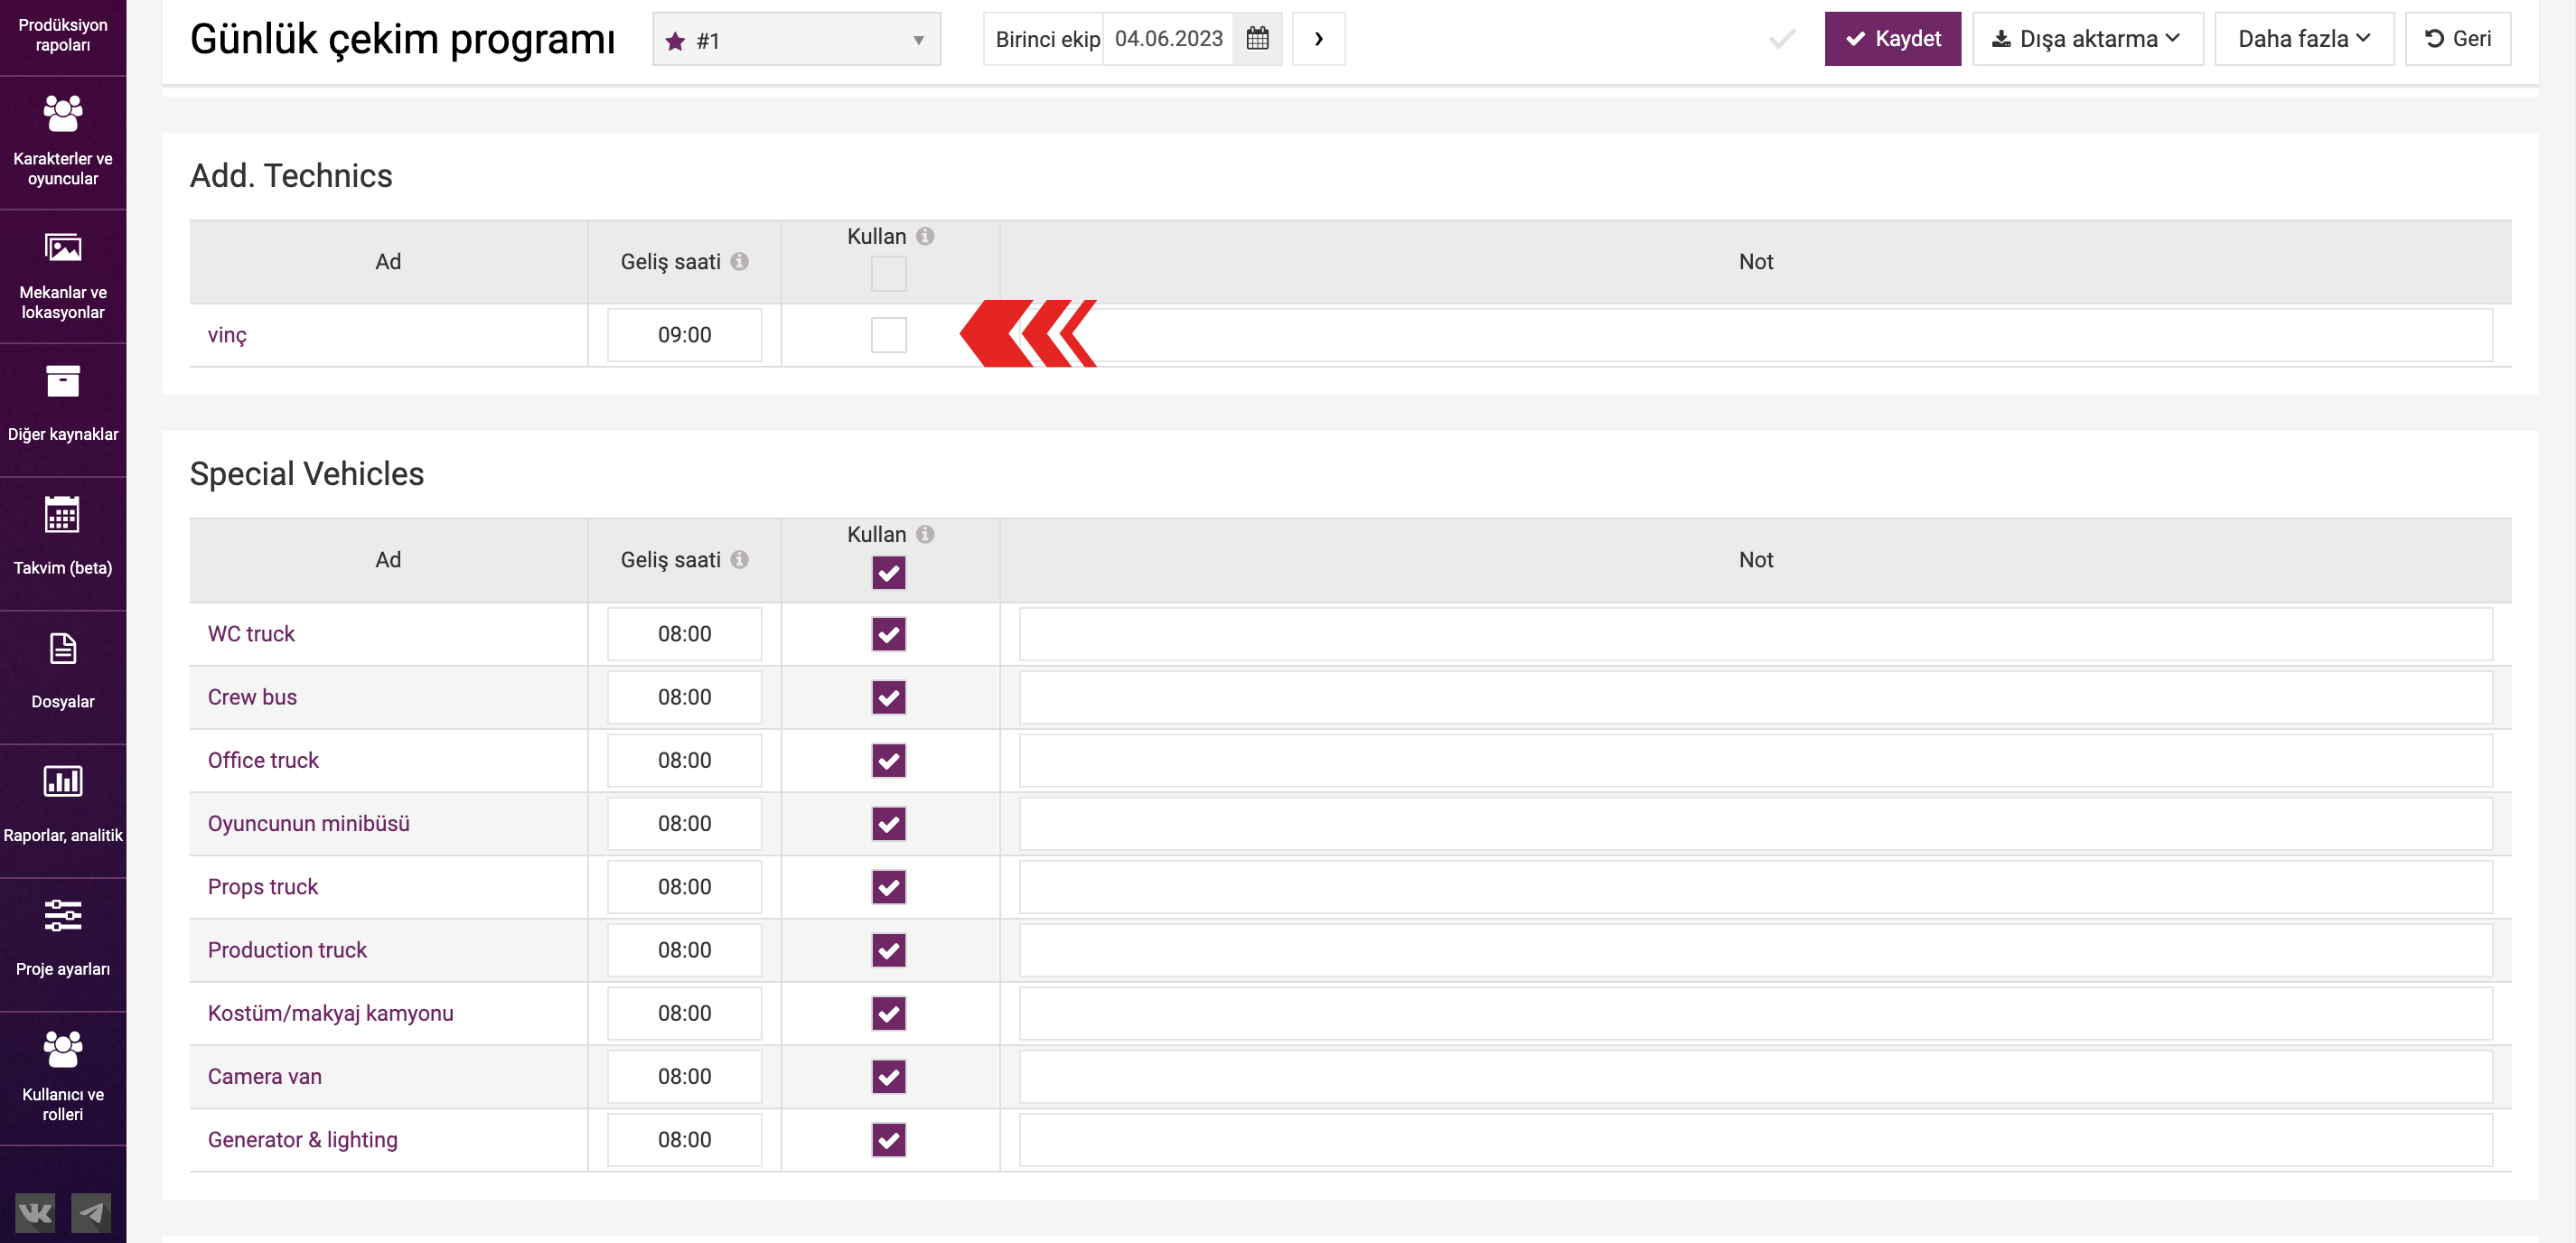Open Mekanlar ve lokasyonlar section
This screenshot has height=1243, width=2576.
pyautogui.click(x=63, y=276)
